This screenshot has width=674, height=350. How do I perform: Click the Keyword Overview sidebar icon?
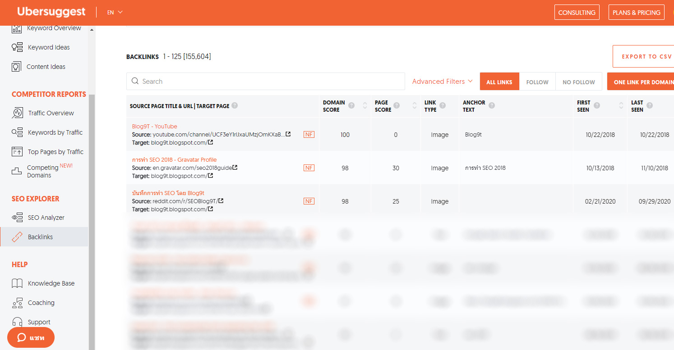click(17, 29)
